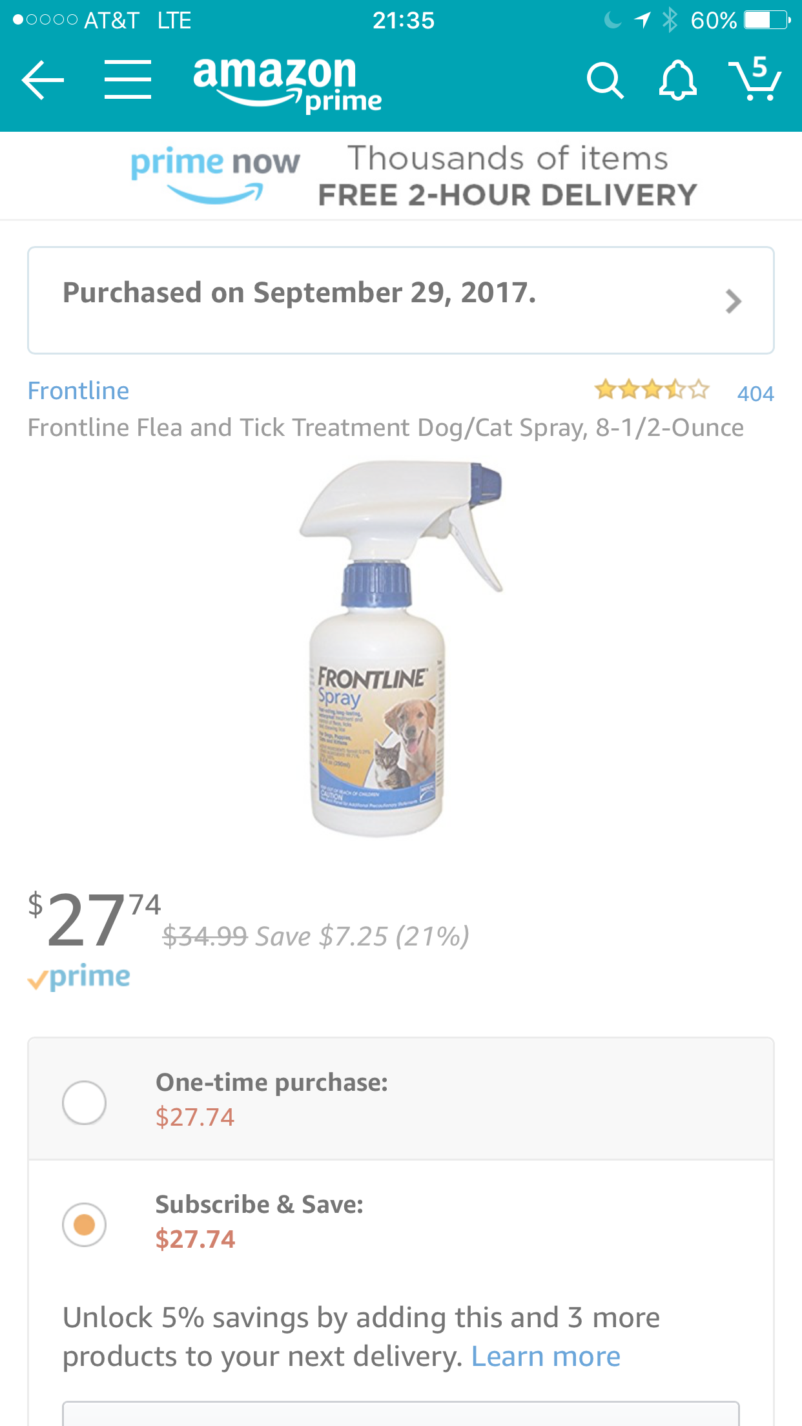Tap the Prime checkmark badge under price
Image resolution: width=802 pixels, height=1426 pixels.
coord(79,977)
